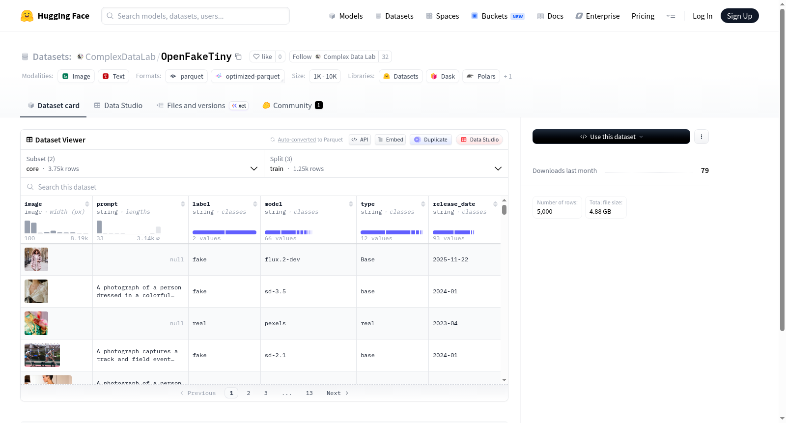Focus the main search models field
Viewport: 786px width, 423px height.
(196, 16)
